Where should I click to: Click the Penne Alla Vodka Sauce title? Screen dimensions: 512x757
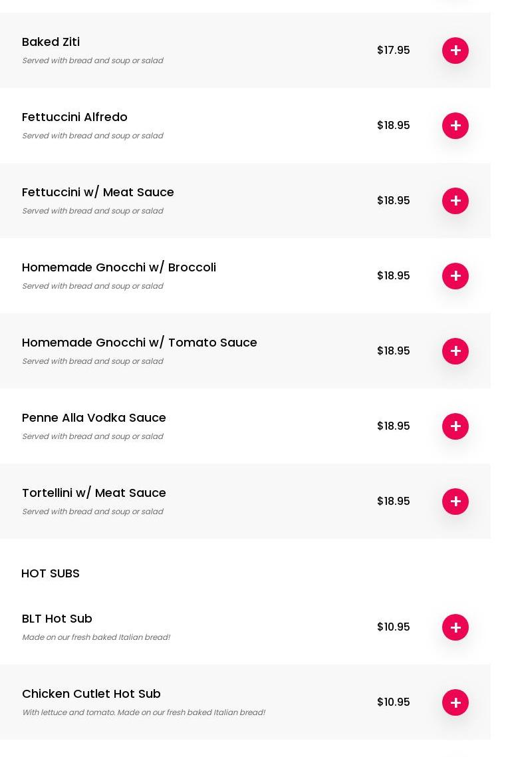(x=94, y=418)
